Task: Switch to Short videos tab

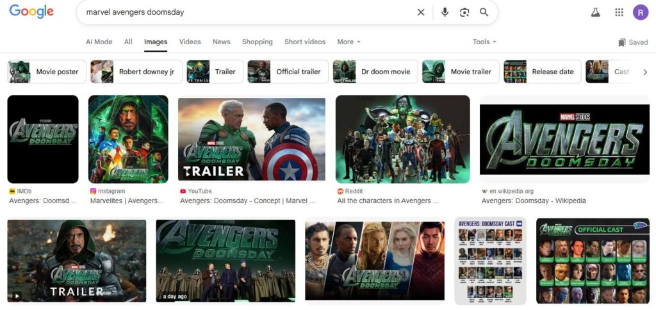Action: click(x=305, y=42)
